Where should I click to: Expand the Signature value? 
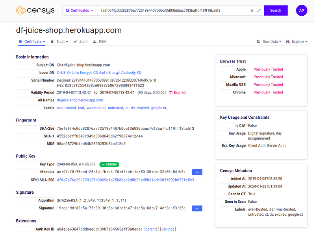point(197,209)
